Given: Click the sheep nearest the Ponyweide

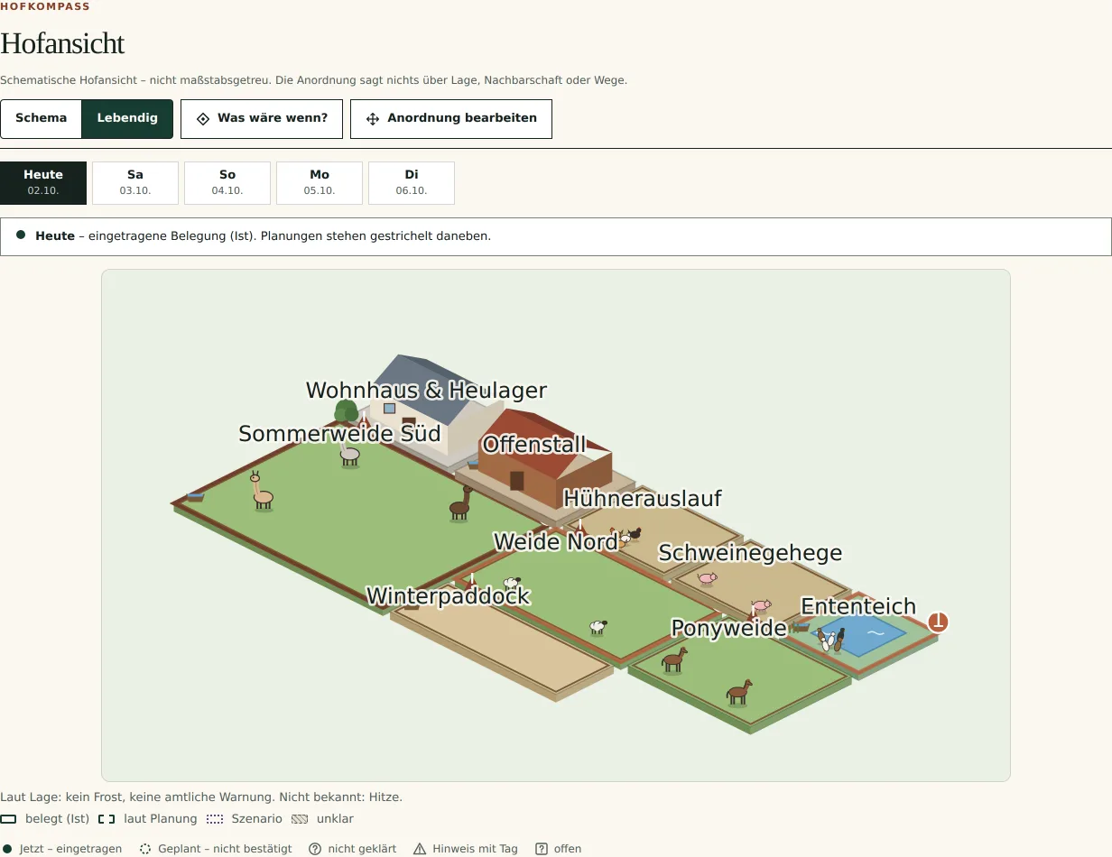Looking at the screenshot, I should 598,626.
